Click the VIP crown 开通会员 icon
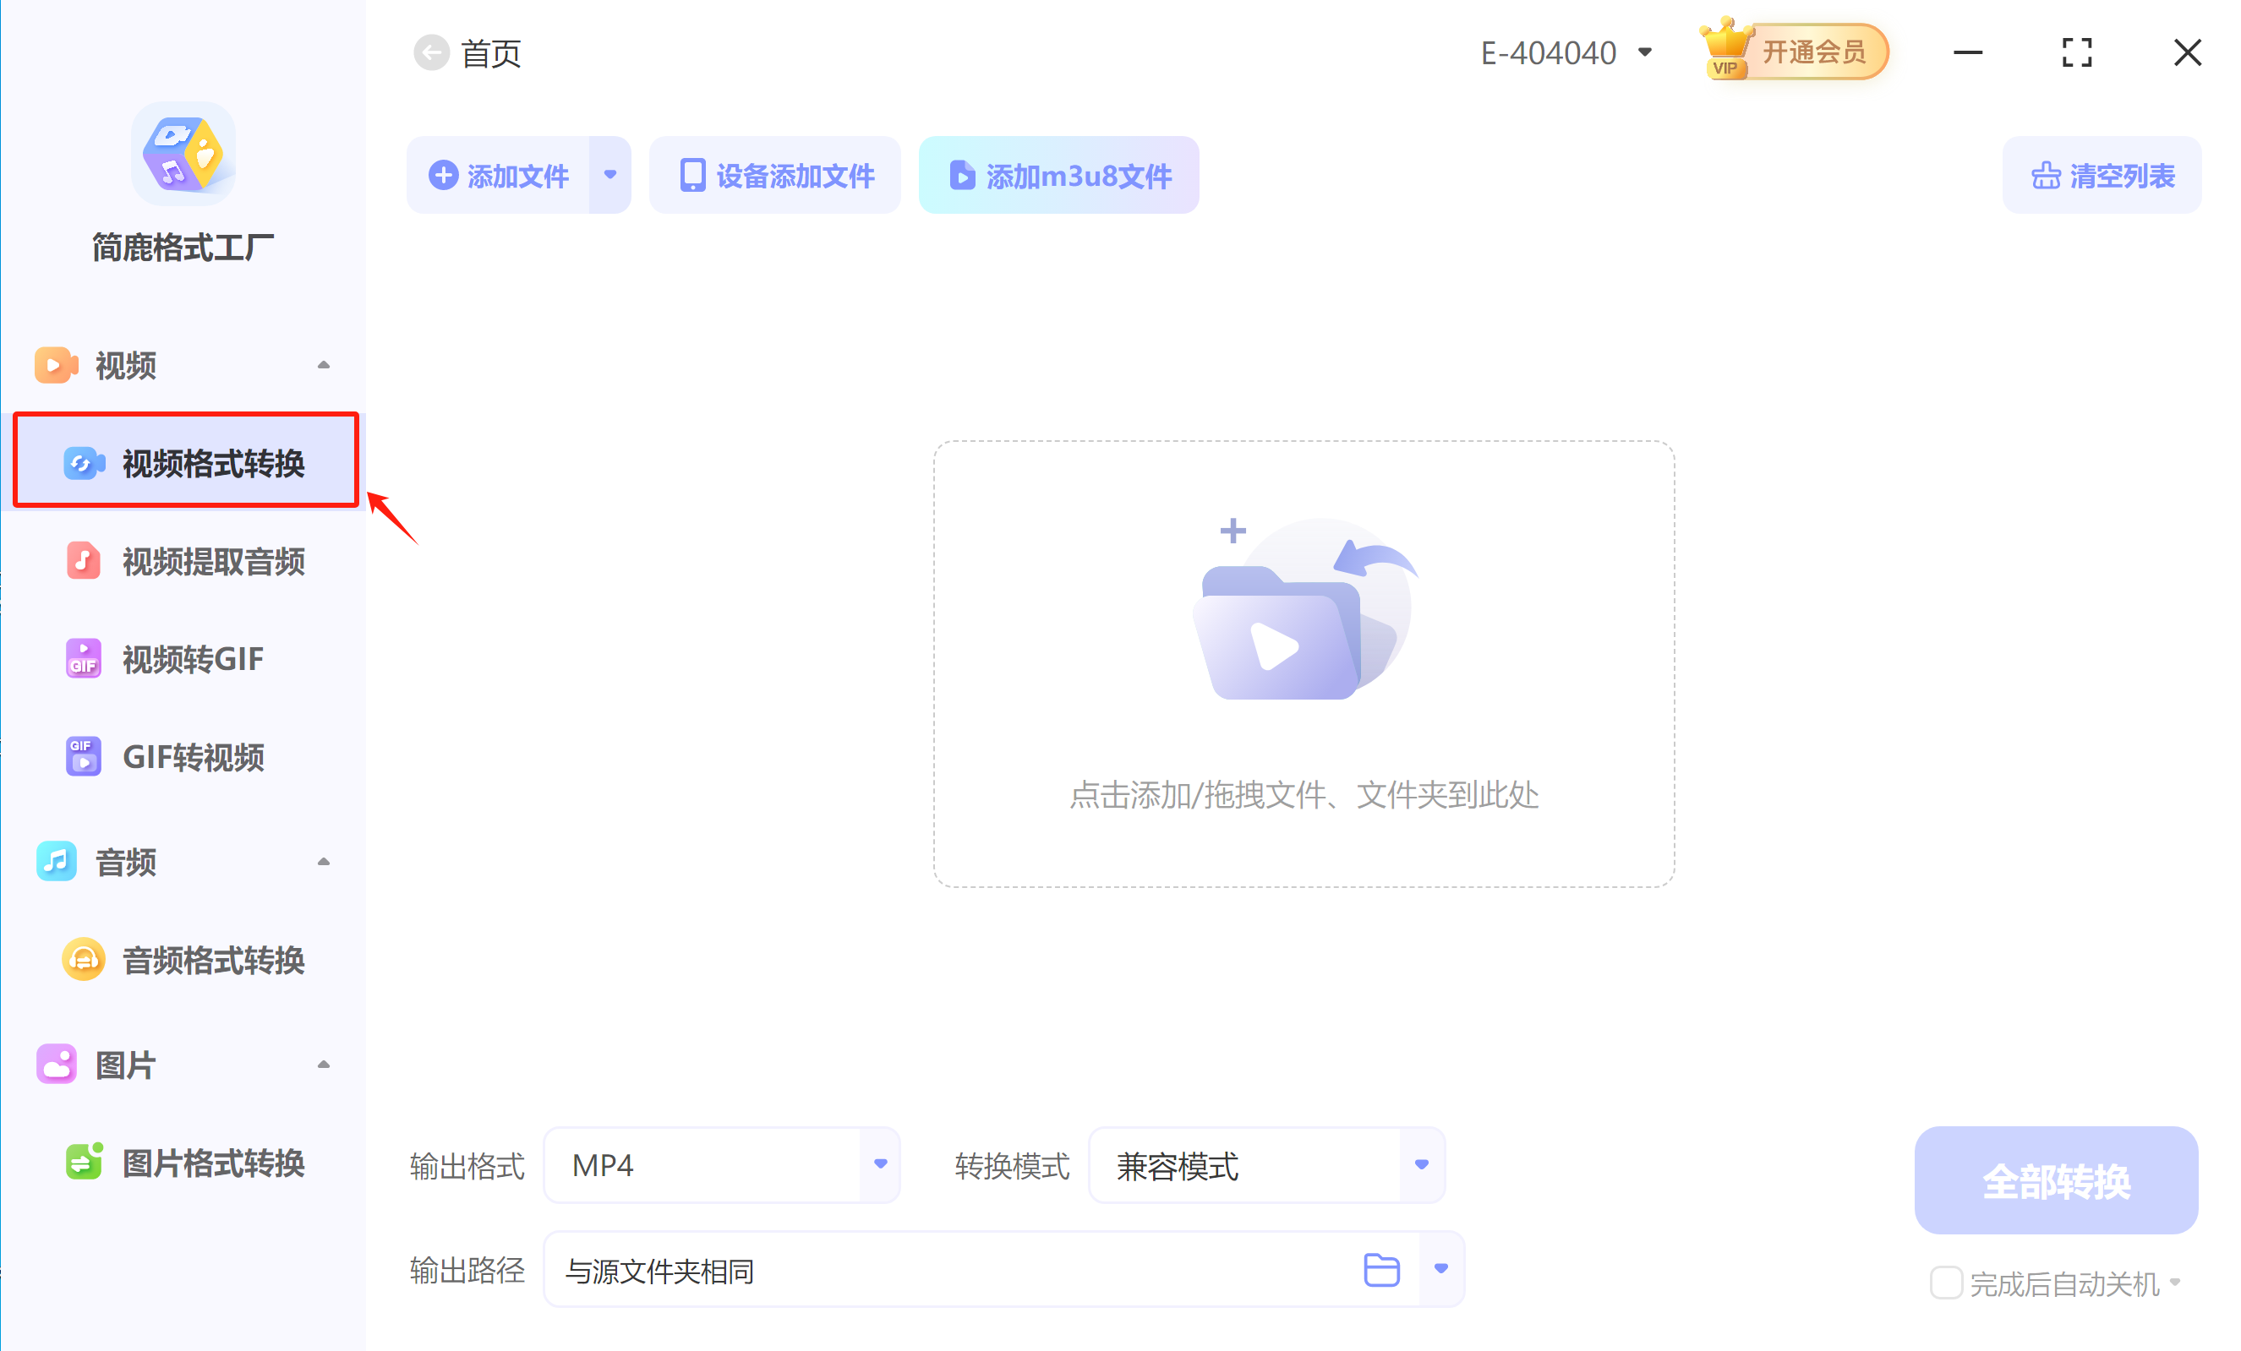The height and width of the screenshot is (1351, 2241). pyautogui.click(x=1727, y=51)
